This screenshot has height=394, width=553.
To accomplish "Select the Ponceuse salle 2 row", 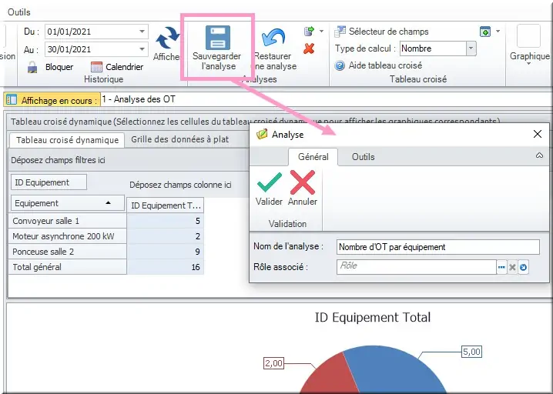I will pyautogui.click(x=67, y=252).
